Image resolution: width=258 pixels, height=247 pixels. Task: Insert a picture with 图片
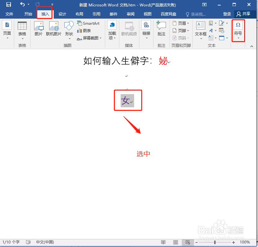coord(39,29)
